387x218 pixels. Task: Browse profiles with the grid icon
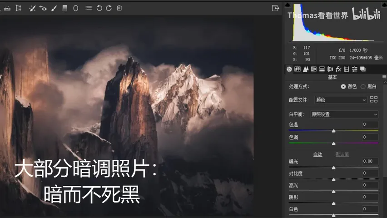coord(374,99)
